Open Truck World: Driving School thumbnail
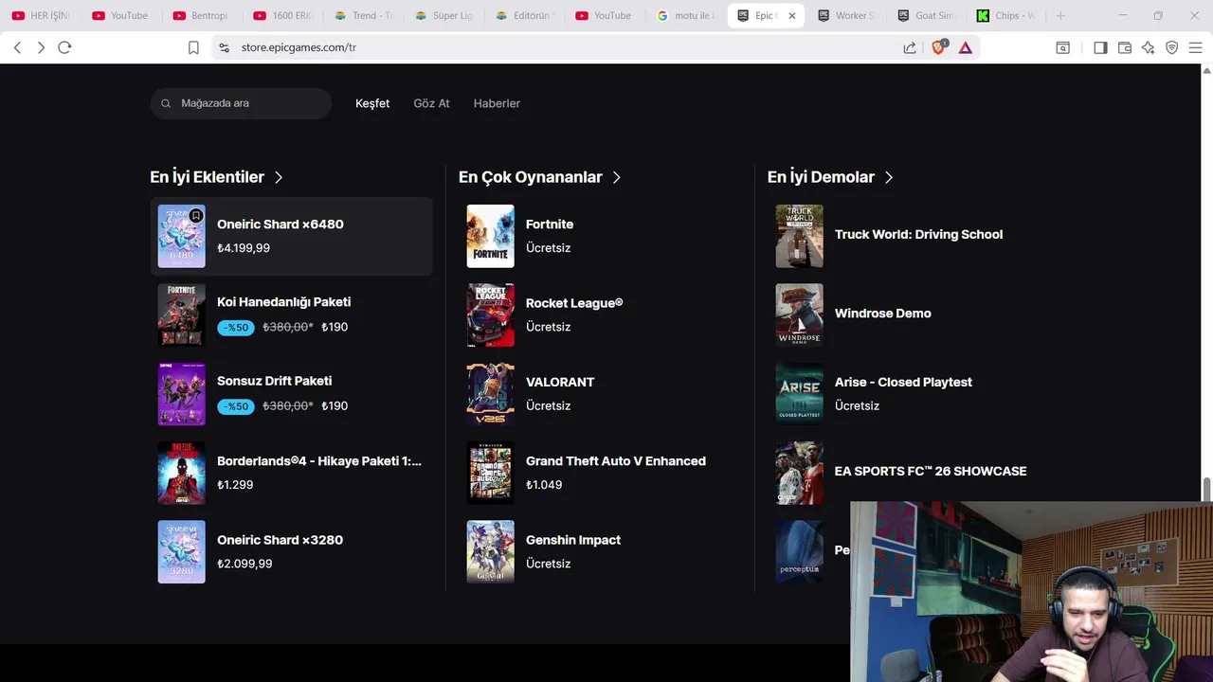This screenshot has width=1213, height=682. [800, 236]
